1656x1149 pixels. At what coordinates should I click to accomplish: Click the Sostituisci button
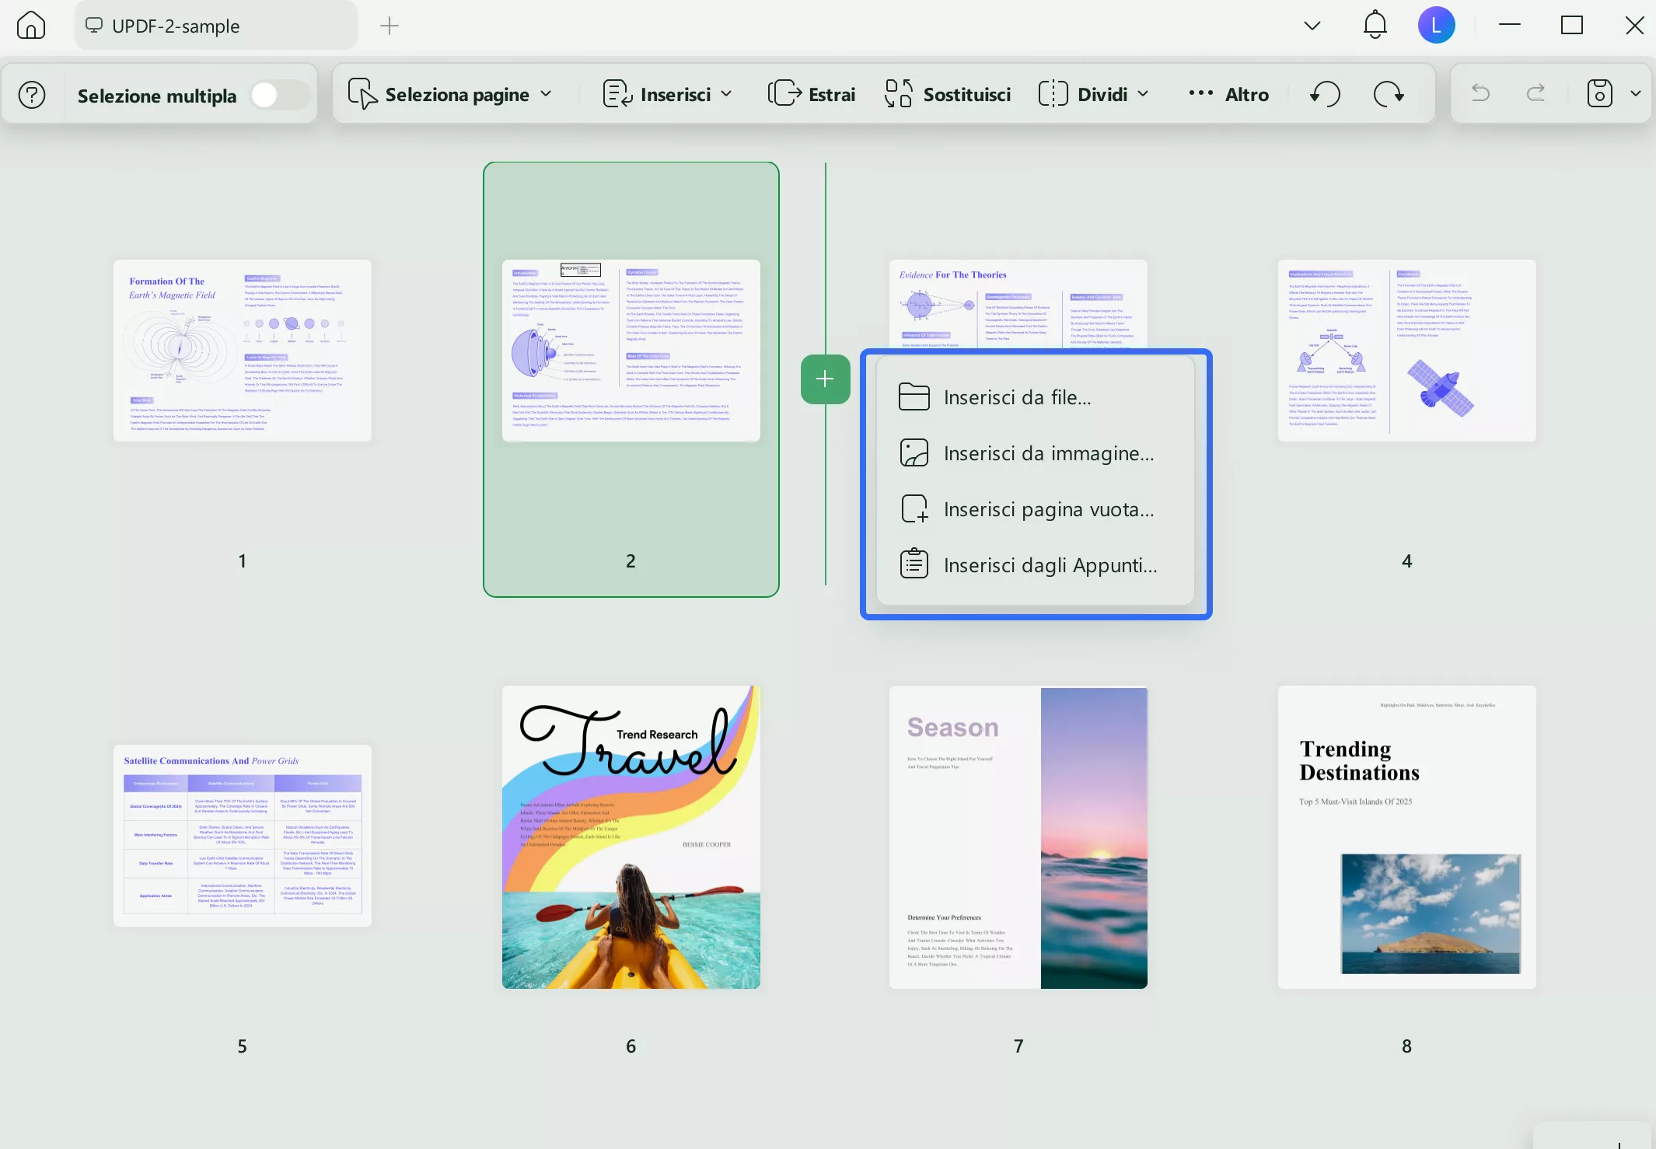tap(949, 94)
